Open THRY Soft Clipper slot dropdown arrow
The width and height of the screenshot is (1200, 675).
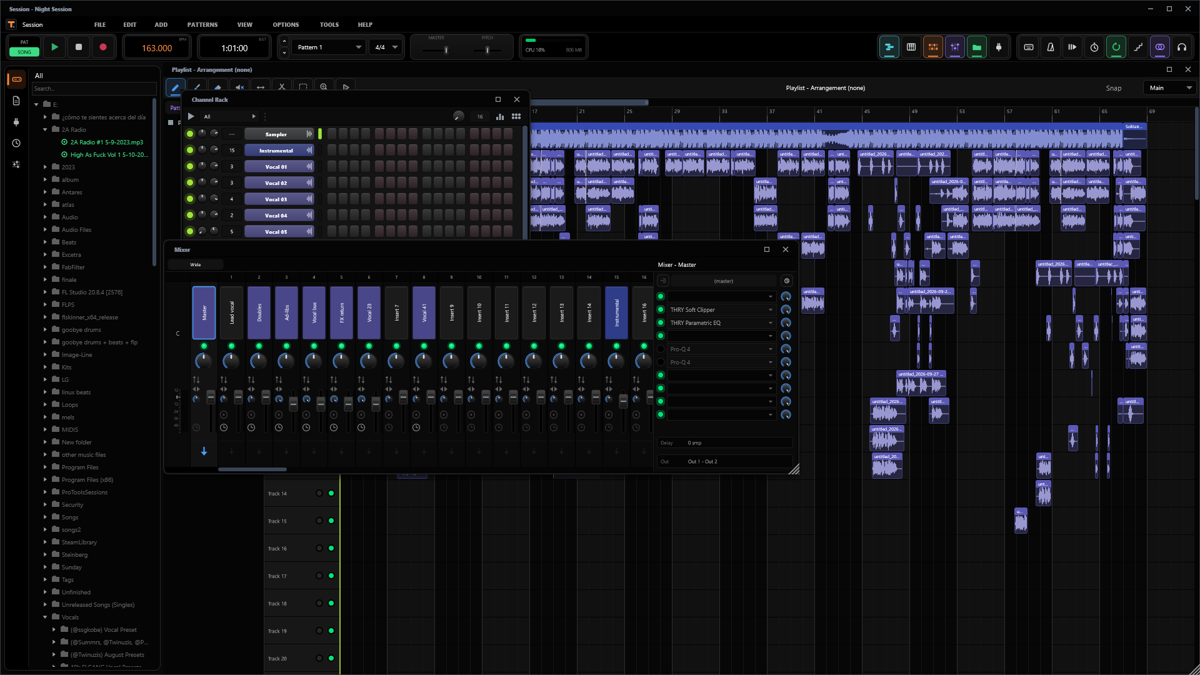pyautogui.click(x=770, y=310)
